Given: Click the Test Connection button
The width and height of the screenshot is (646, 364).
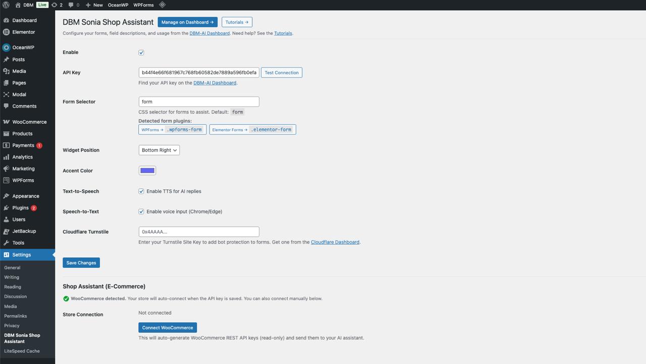Looking at the screenshot, I should click(281, 72).
